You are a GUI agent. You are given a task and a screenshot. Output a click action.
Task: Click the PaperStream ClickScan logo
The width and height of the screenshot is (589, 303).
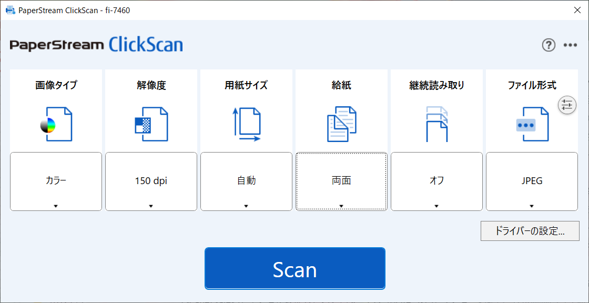tap(97, 45)
